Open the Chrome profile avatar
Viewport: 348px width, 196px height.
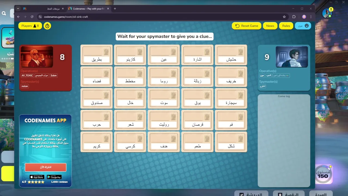coord(304,17)
